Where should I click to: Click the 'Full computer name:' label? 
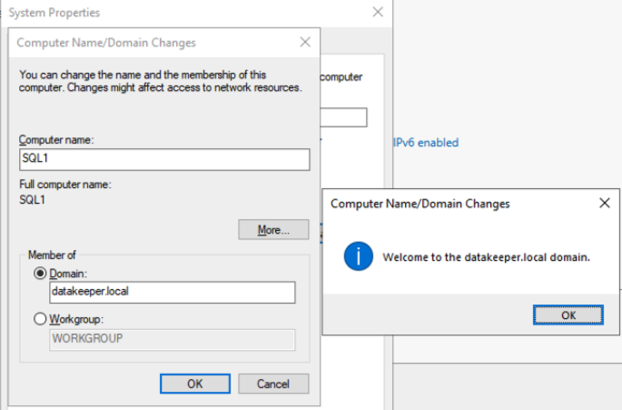[x=65, y=185]
